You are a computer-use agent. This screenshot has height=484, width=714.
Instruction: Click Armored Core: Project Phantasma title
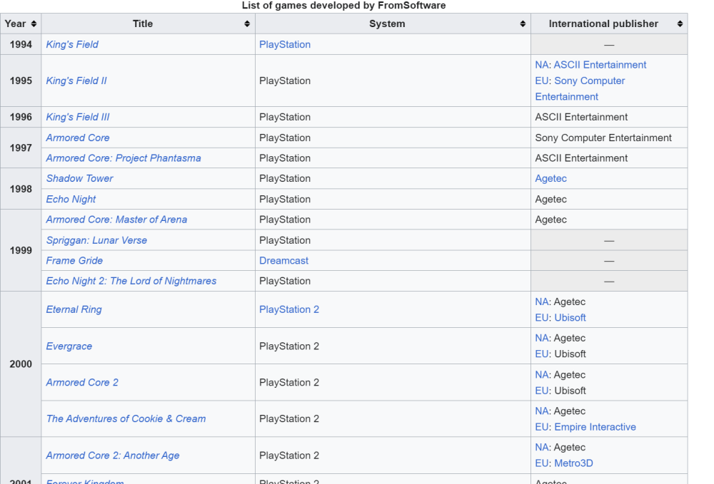(124, 158)
